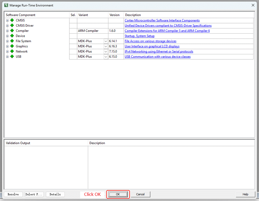Click the Validation Output header

tap(18, 143)
